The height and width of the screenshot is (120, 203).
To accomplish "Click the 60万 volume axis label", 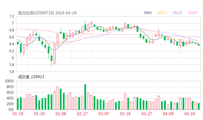I will 10,92.
